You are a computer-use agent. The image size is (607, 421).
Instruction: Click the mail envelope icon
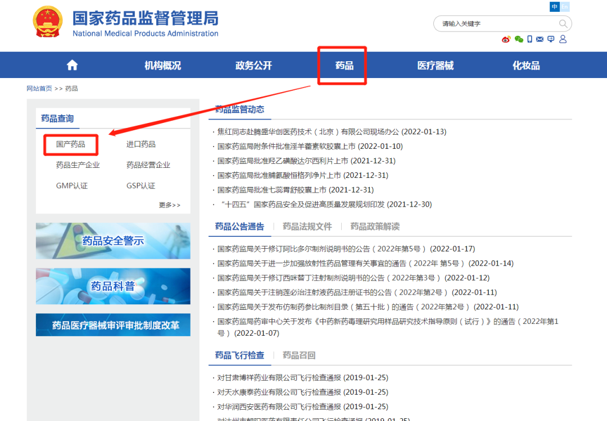tap(540, 39)
